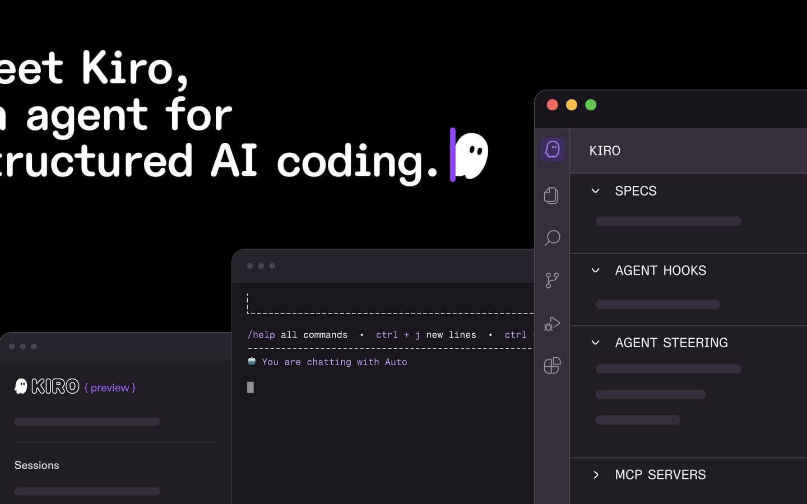
Task: Click the KIRO panel title
Action: [605, 151]
